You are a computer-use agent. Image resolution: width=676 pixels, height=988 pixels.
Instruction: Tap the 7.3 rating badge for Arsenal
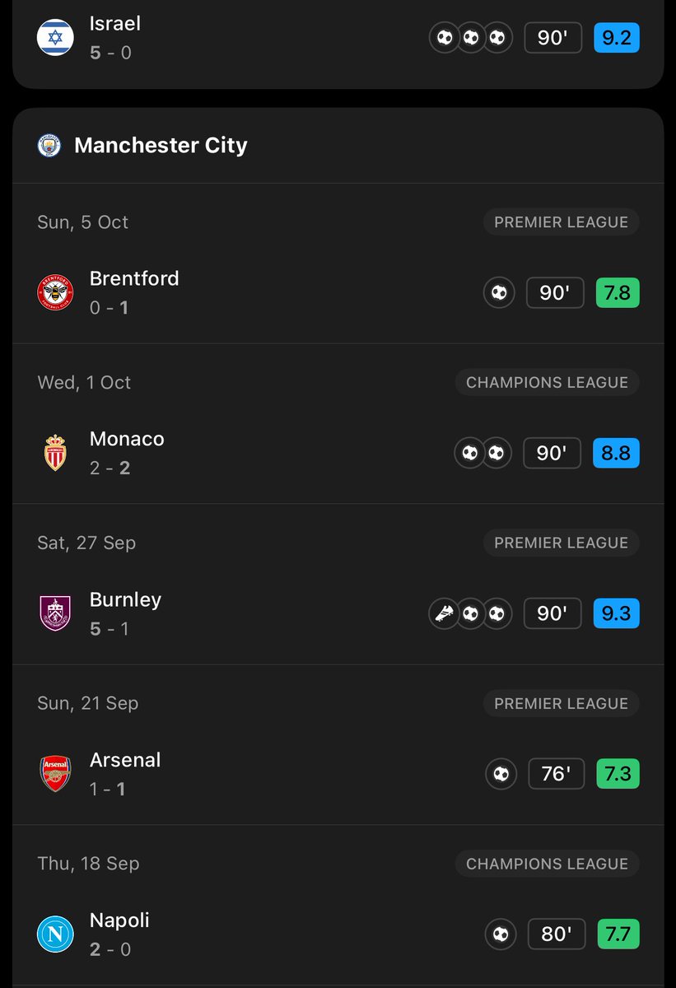(x=616, y=775)
